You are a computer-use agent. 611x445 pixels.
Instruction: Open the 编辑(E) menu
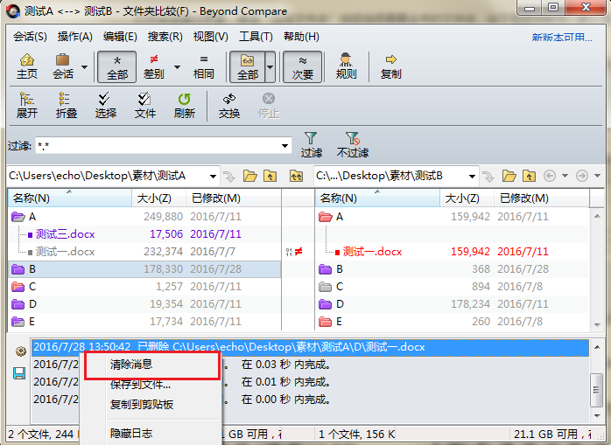(x=120, y=37)
